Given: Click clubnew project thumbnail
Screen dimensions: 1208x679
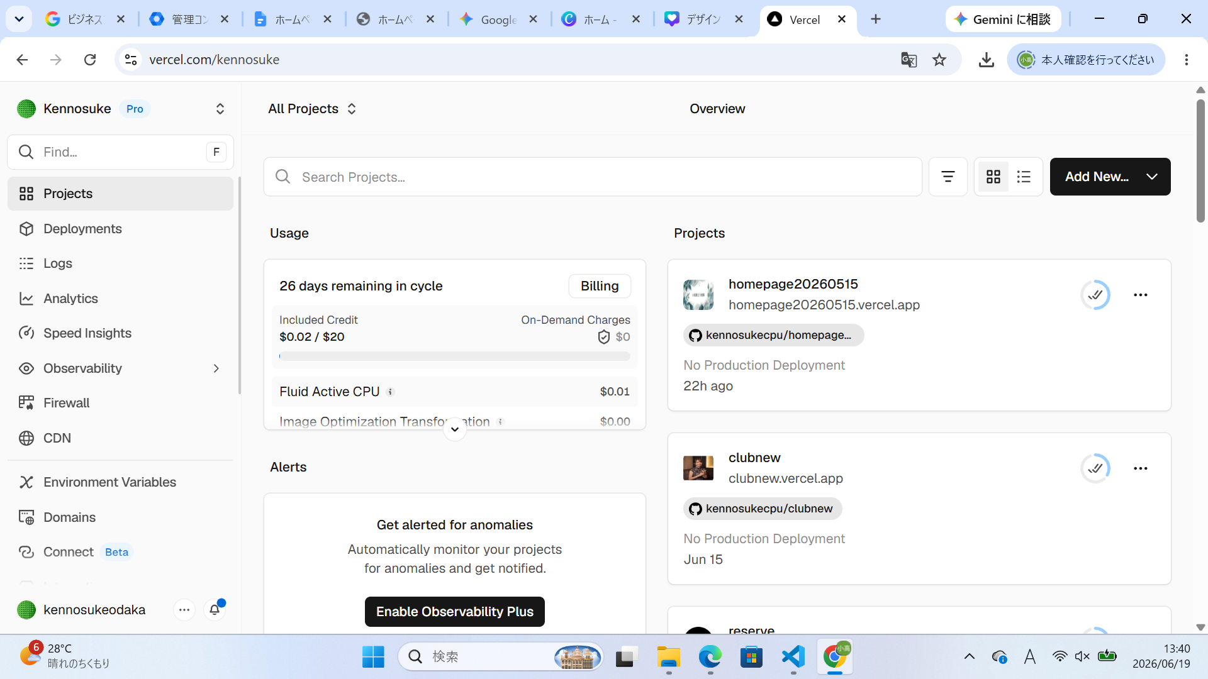Looking at the screenshot, I should click(698, 468).
